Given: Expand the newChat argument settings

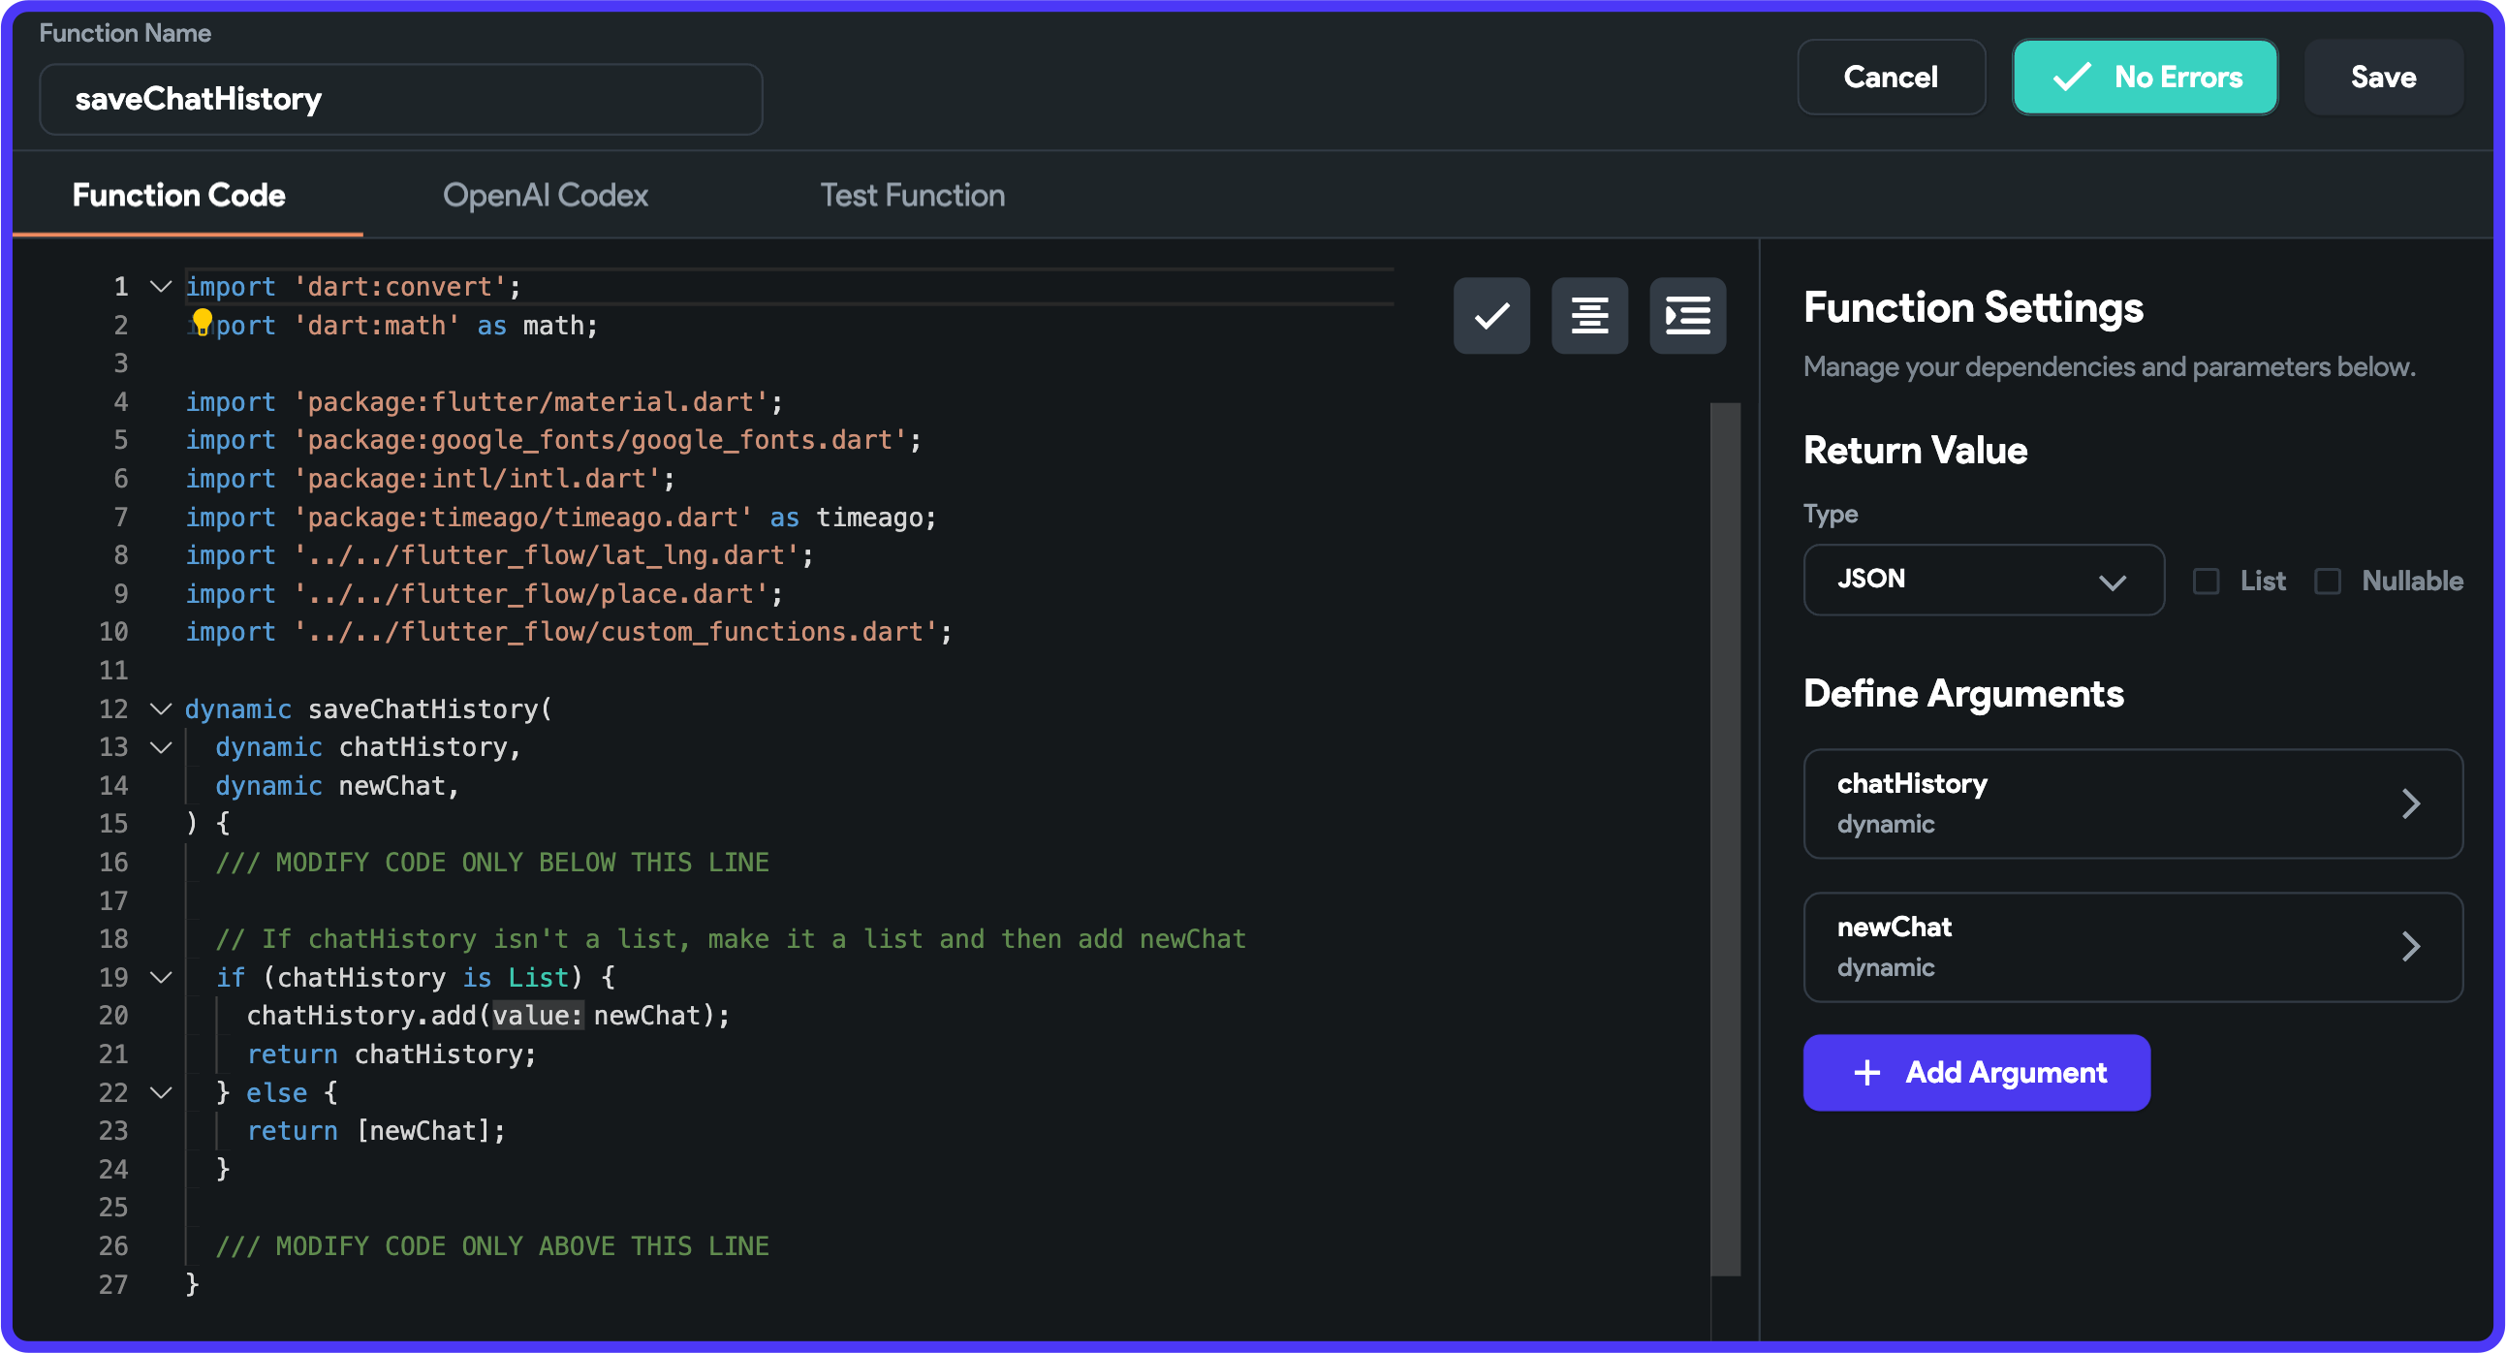Looking at the screenshot, I should tap(2412, 945).
